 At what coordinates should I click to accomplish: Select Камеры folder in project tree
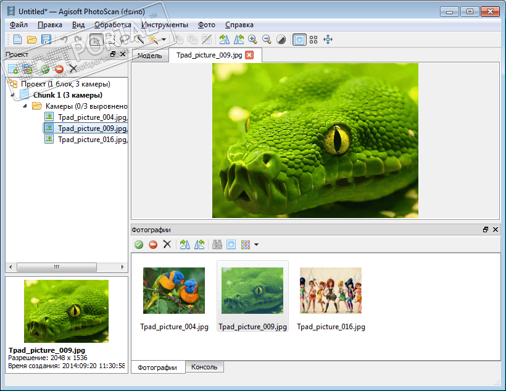86,106
